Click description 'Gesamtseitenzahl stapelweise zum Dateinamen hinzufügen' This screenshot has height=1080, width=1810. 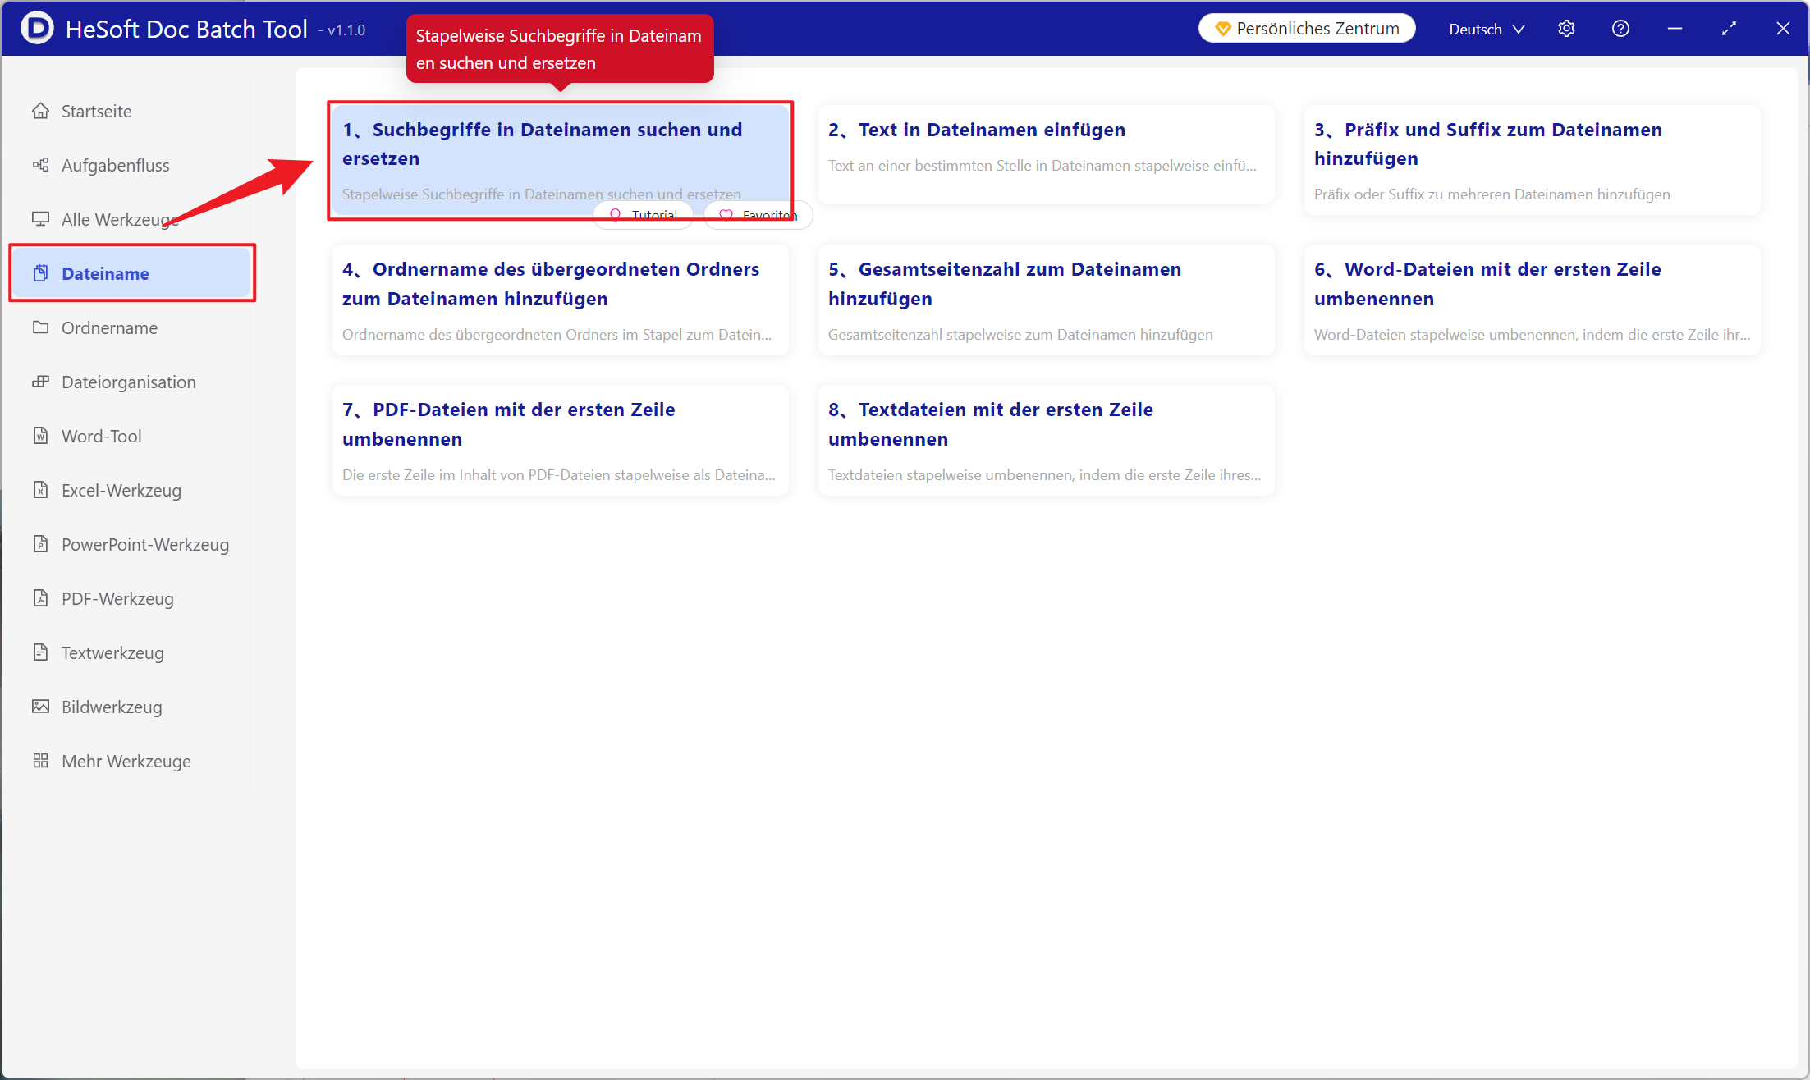[x=1020, y=335]
